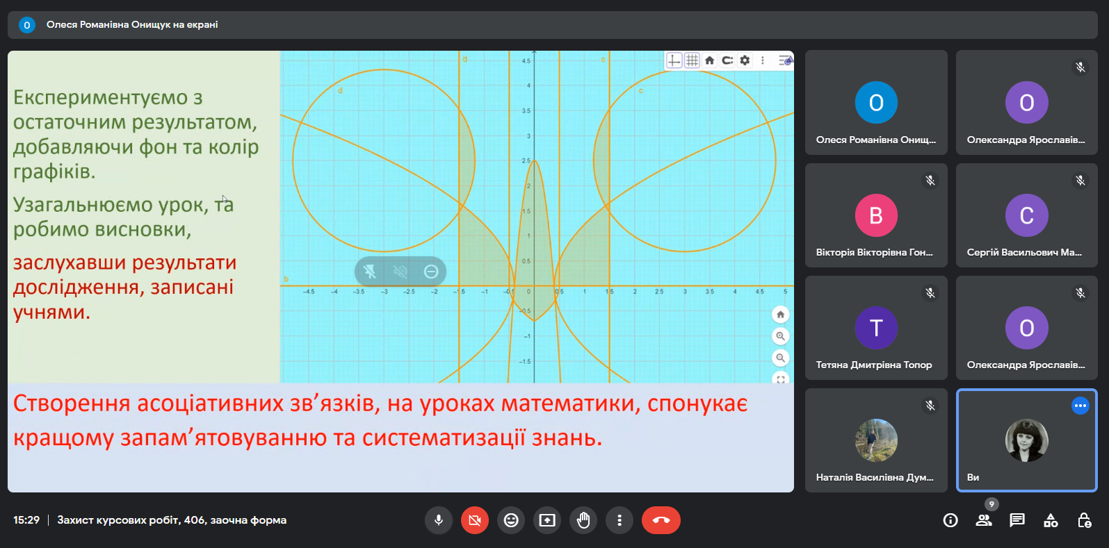This screenshot has width=1109, height=548.
Task: Click slide text Експериментуємо з остаточним результатом
Action: pyautogui.click(x=136, y=134)
